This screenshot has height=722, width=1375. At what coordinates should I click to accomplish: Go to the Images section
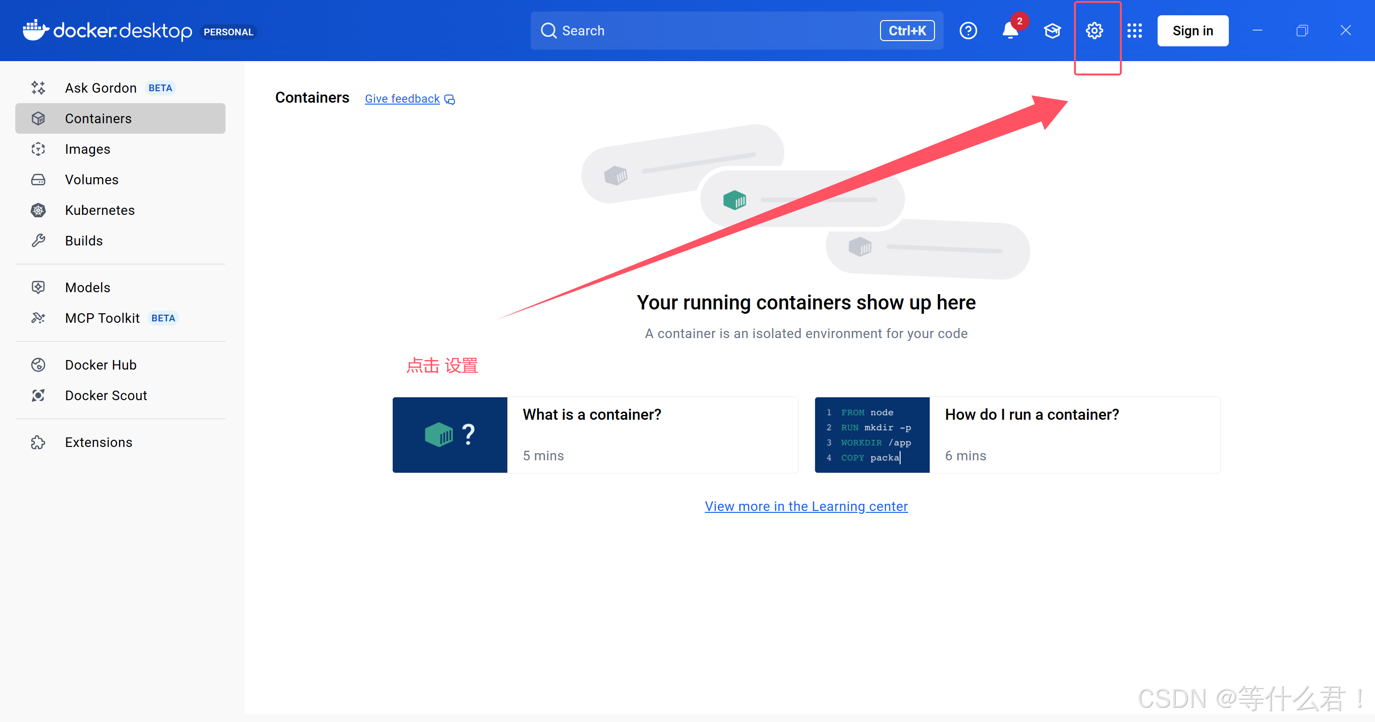(87, 149)
